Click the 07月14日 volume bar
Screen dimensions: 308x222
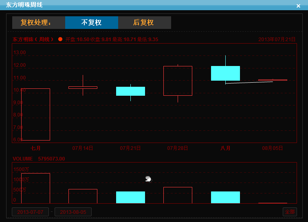(83, 196)
